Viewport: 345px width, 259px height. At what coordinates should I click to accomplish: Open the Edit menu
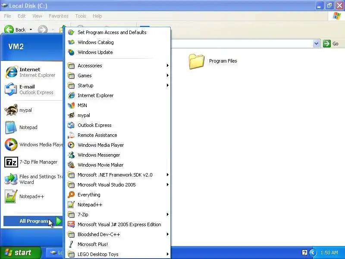(22, 16)
